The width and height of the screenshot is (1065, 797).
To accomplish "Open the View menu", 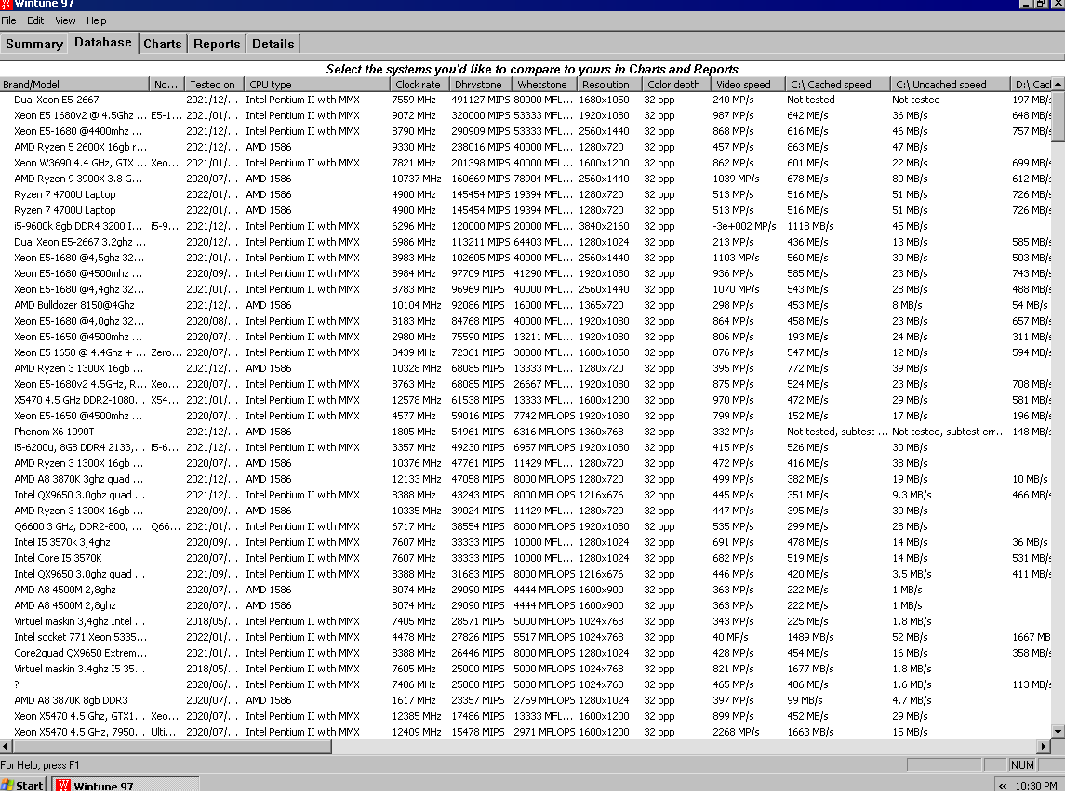I will click(x=65, y=20).
